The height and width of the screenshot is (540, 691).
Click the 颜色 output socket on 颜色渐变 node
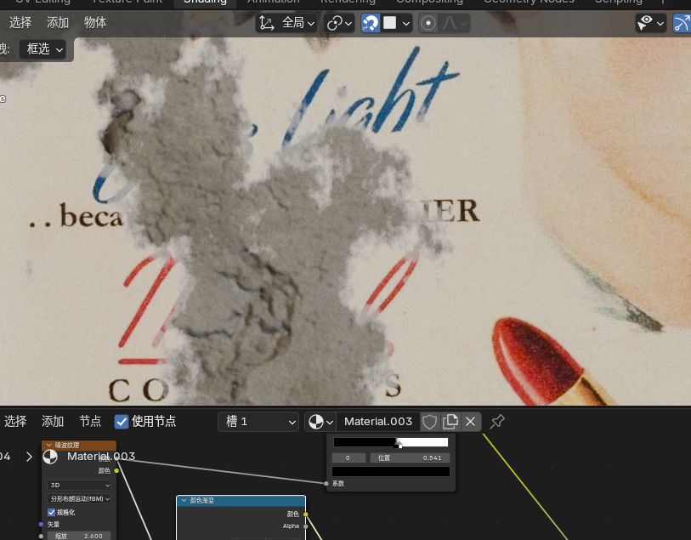(x=305, y=514)
